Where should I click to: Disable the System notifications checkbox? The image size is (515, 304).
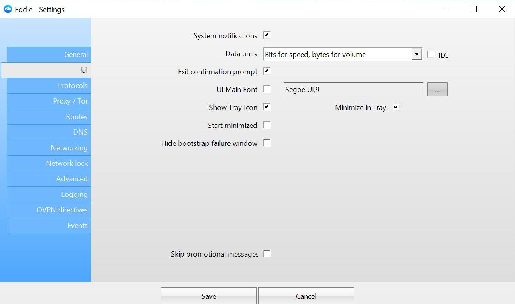click(267, 35)
